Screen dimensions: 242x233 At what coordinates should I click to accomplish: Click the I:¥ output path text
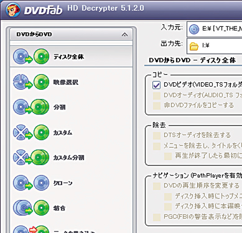(x=206, y=45)
